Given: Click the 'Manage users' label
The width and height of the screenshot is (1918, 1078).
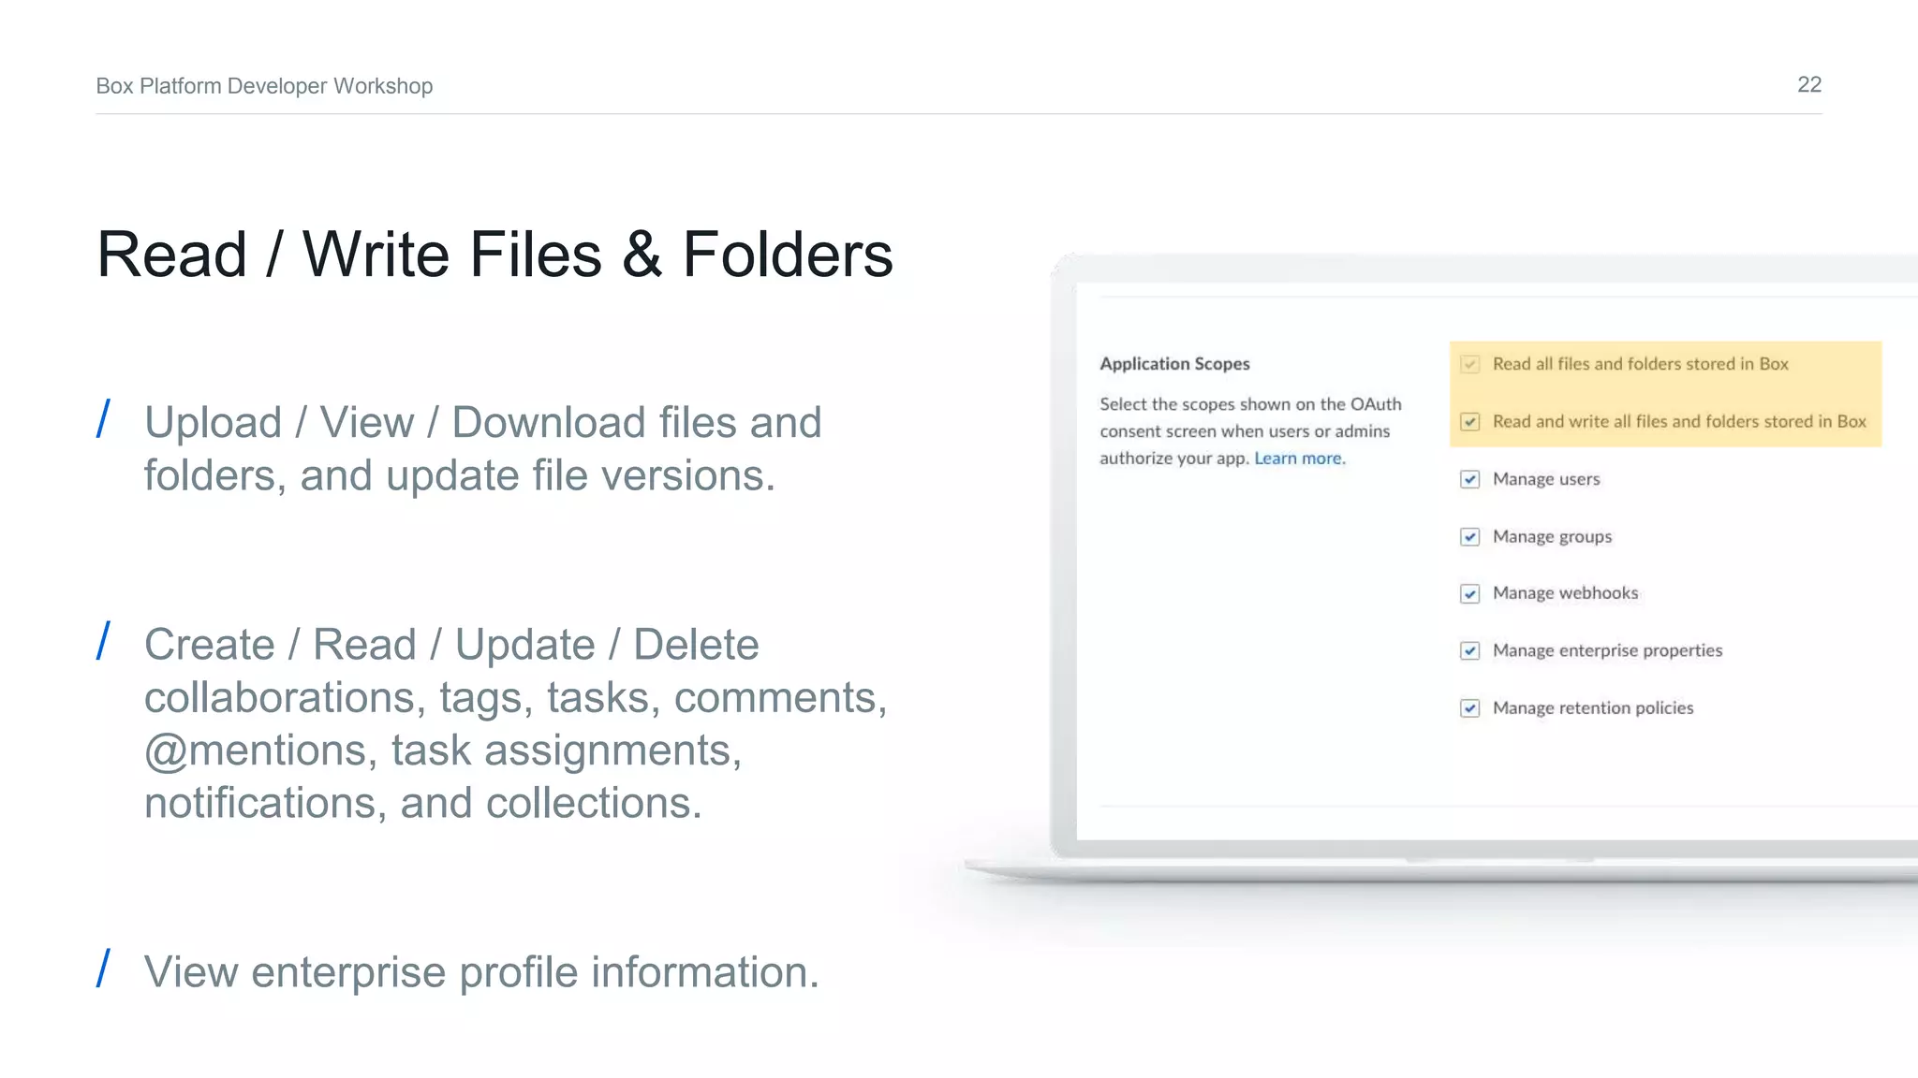Looking at the screenshot, I should pos(1546,479).
